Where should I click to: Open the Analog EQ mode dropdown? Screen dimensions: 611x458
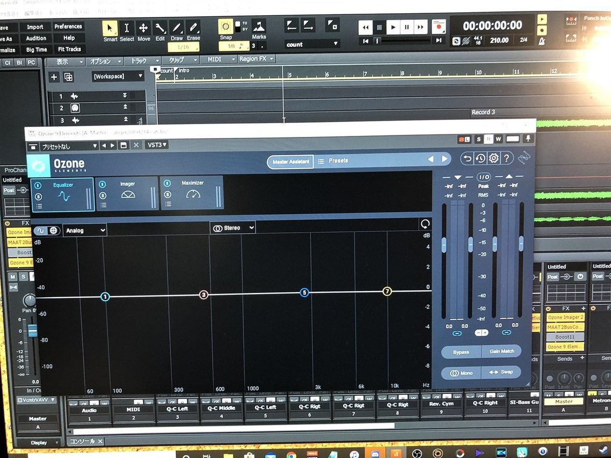pyautogui.click(x=85, y=231)
